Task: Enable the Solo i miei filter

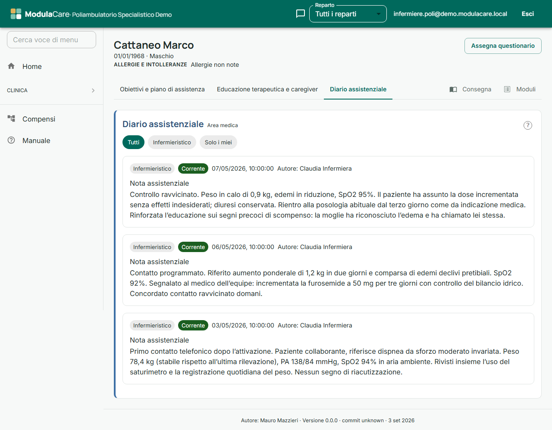Action: [x=218, y=142]
